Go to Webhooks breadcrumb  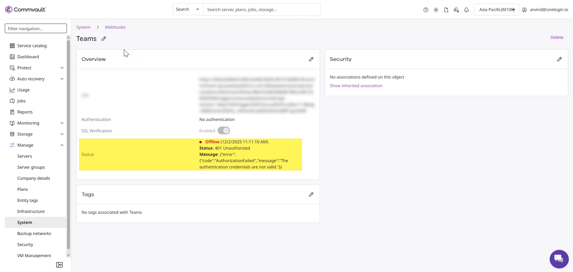pyautogui.click(x=115, y=27)
